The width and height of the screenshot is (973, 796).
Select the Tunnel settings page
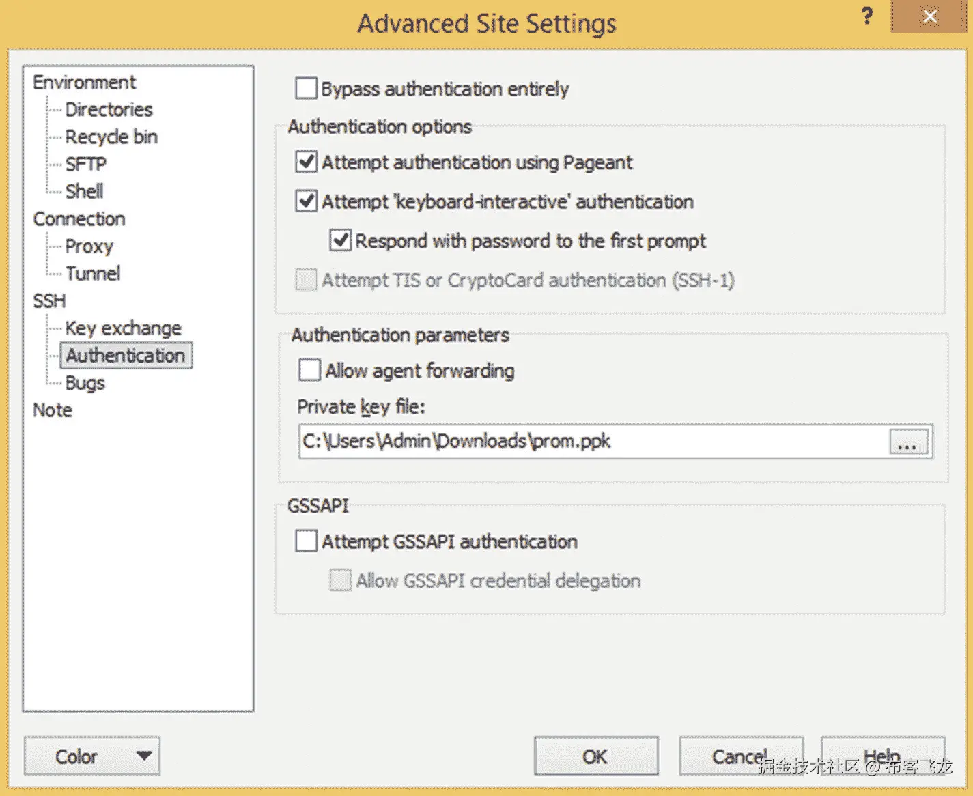[x=93, y=273]
